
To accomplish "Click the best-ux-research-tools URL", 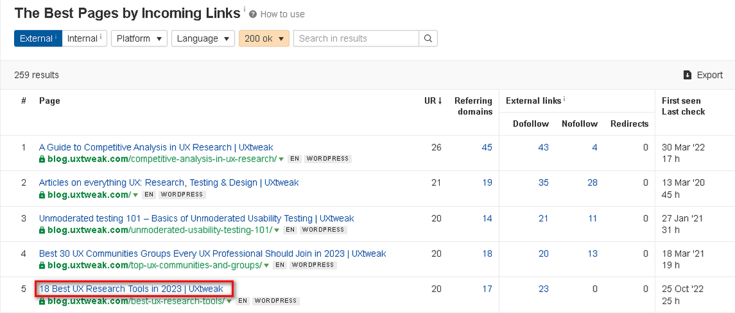I will click(x=136, y=301).
